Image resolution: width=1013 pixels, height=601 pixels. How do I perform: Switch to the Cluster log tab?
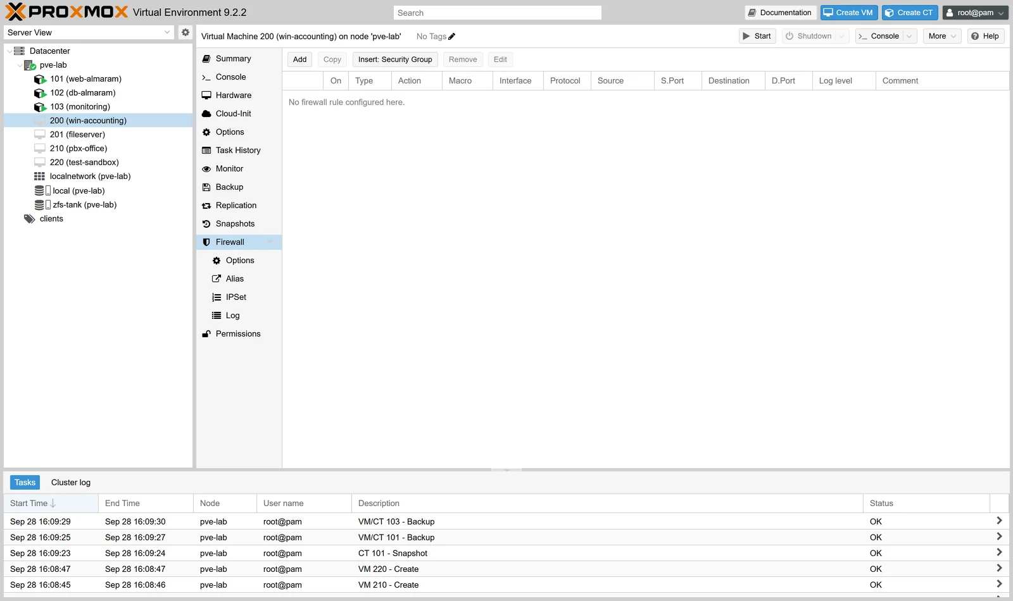[x=71, y=483]
